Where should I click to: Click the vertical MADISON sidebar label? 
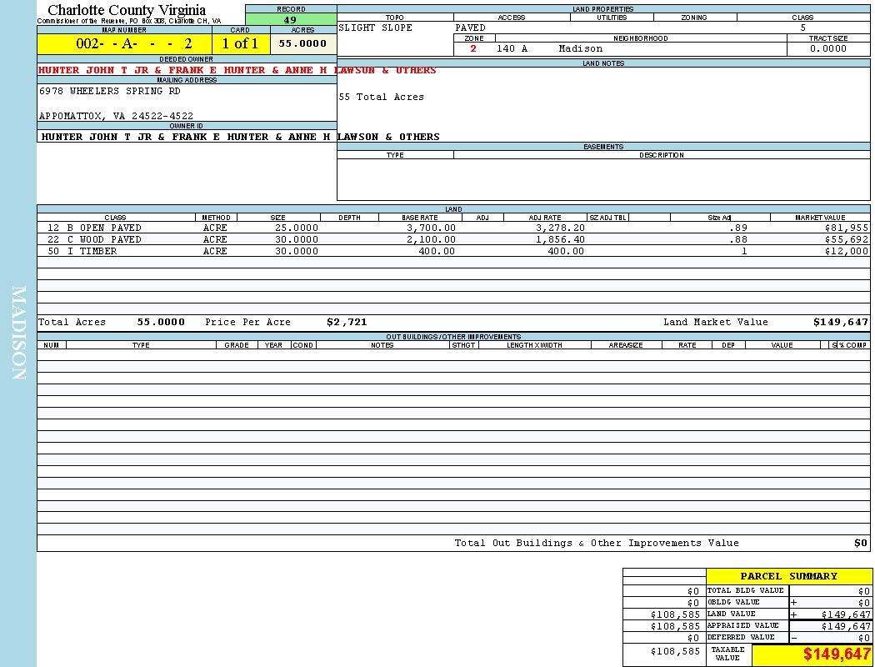coord(18,333)
